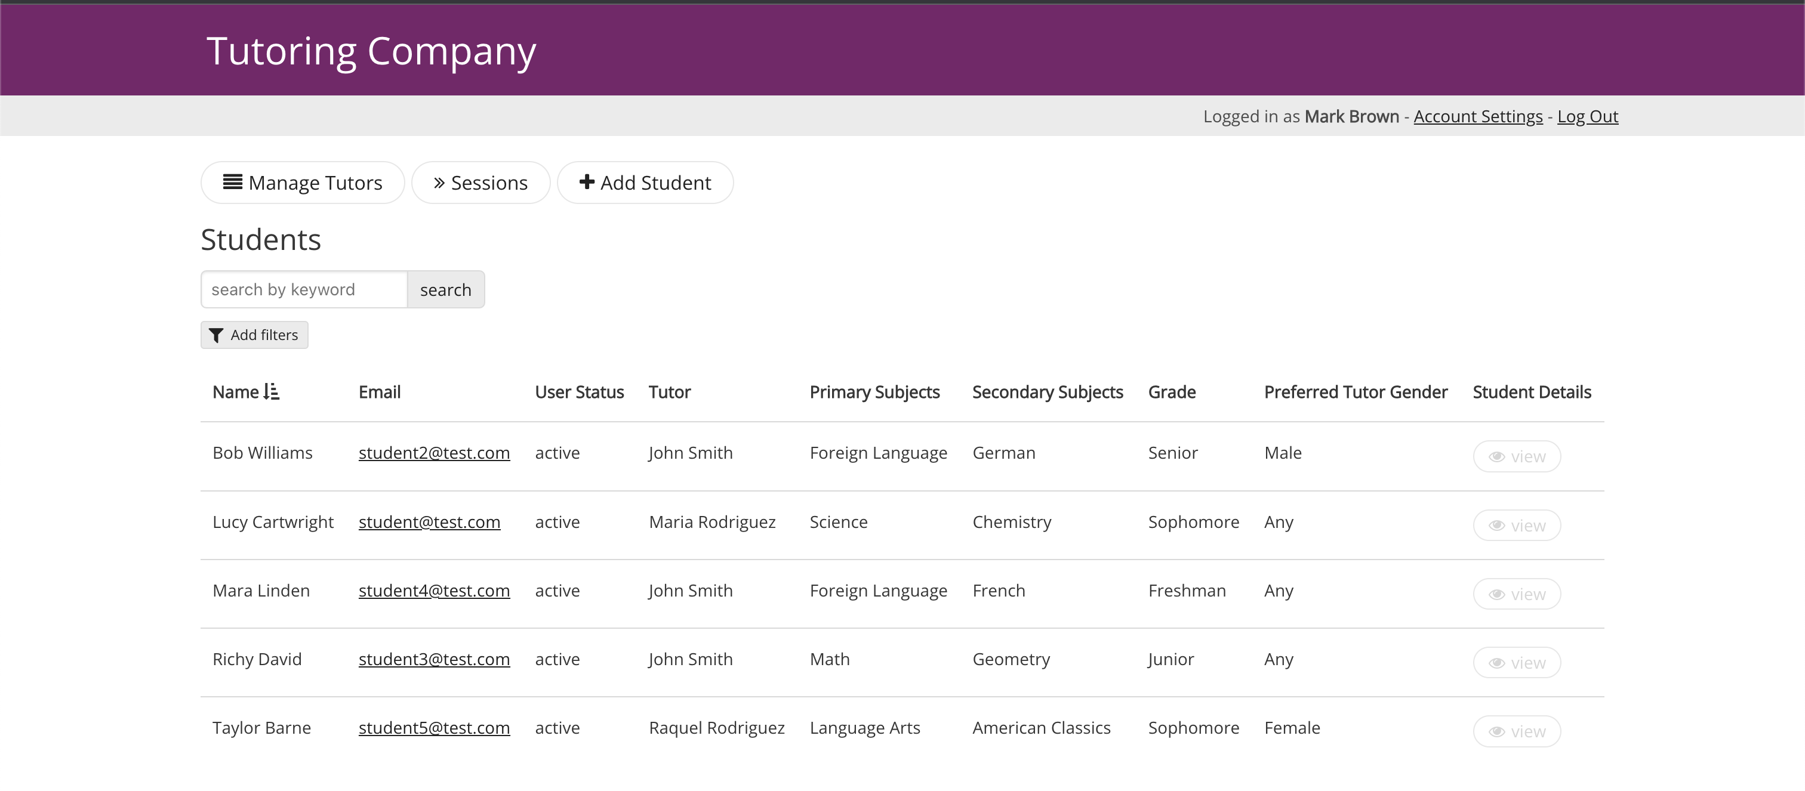
Task: View Bob Williams' student details
Action: [1516, 456]
